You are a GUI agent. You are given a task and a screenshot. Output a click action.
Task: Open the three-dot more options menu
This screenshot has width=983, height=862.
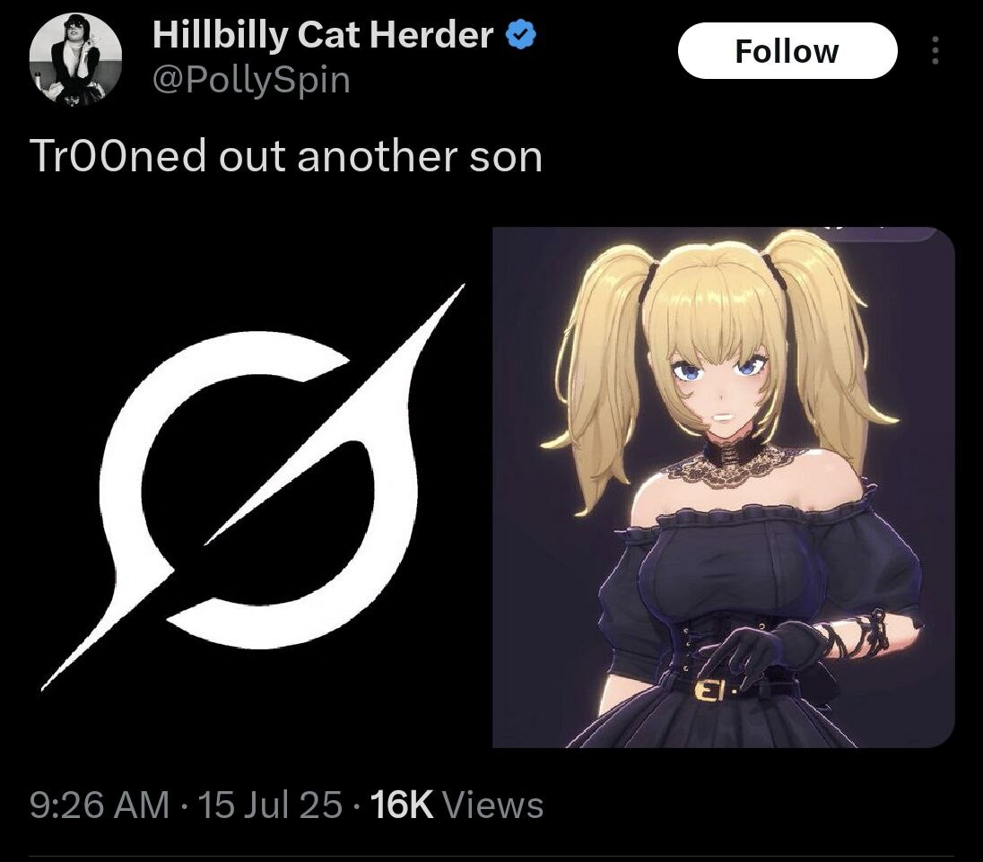pos(935,50)
